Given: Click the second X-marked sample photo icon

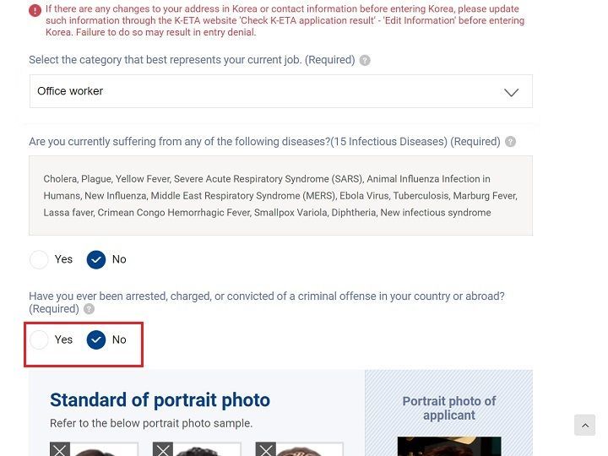Looking at the screenshot, I should point(162,449).
